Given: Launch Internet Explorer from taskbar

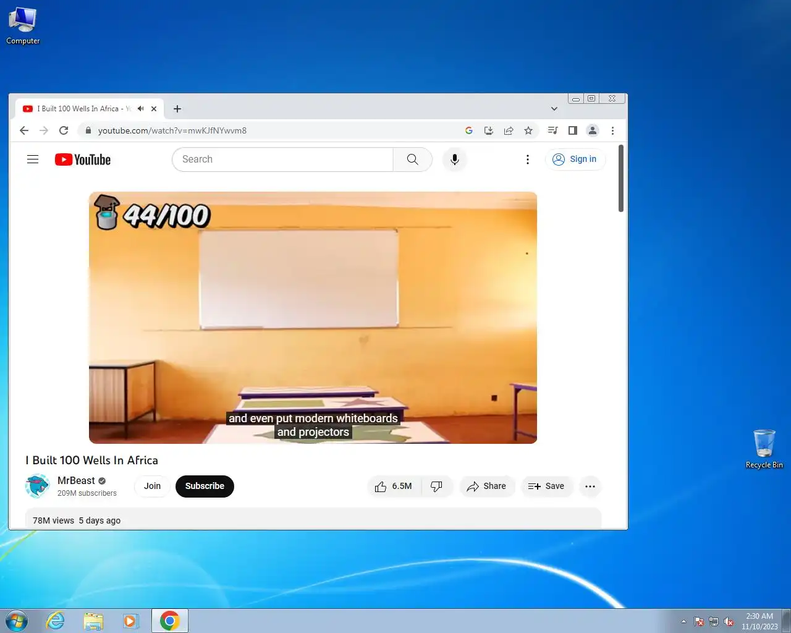Looking at the screenshot, I should 56,621.
